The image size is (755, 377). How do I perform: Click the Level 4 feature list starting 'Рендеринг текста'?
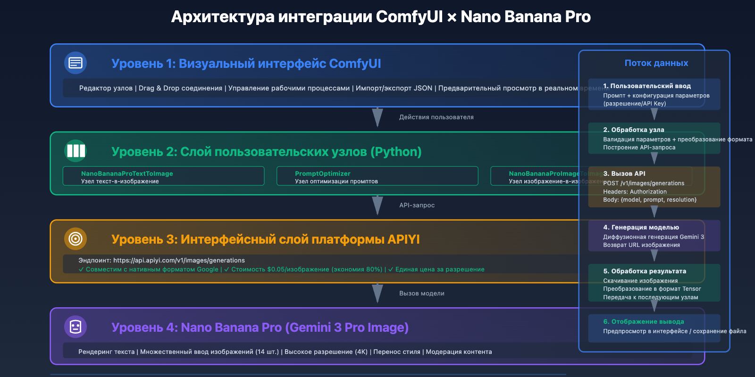[x=285, y=352]
